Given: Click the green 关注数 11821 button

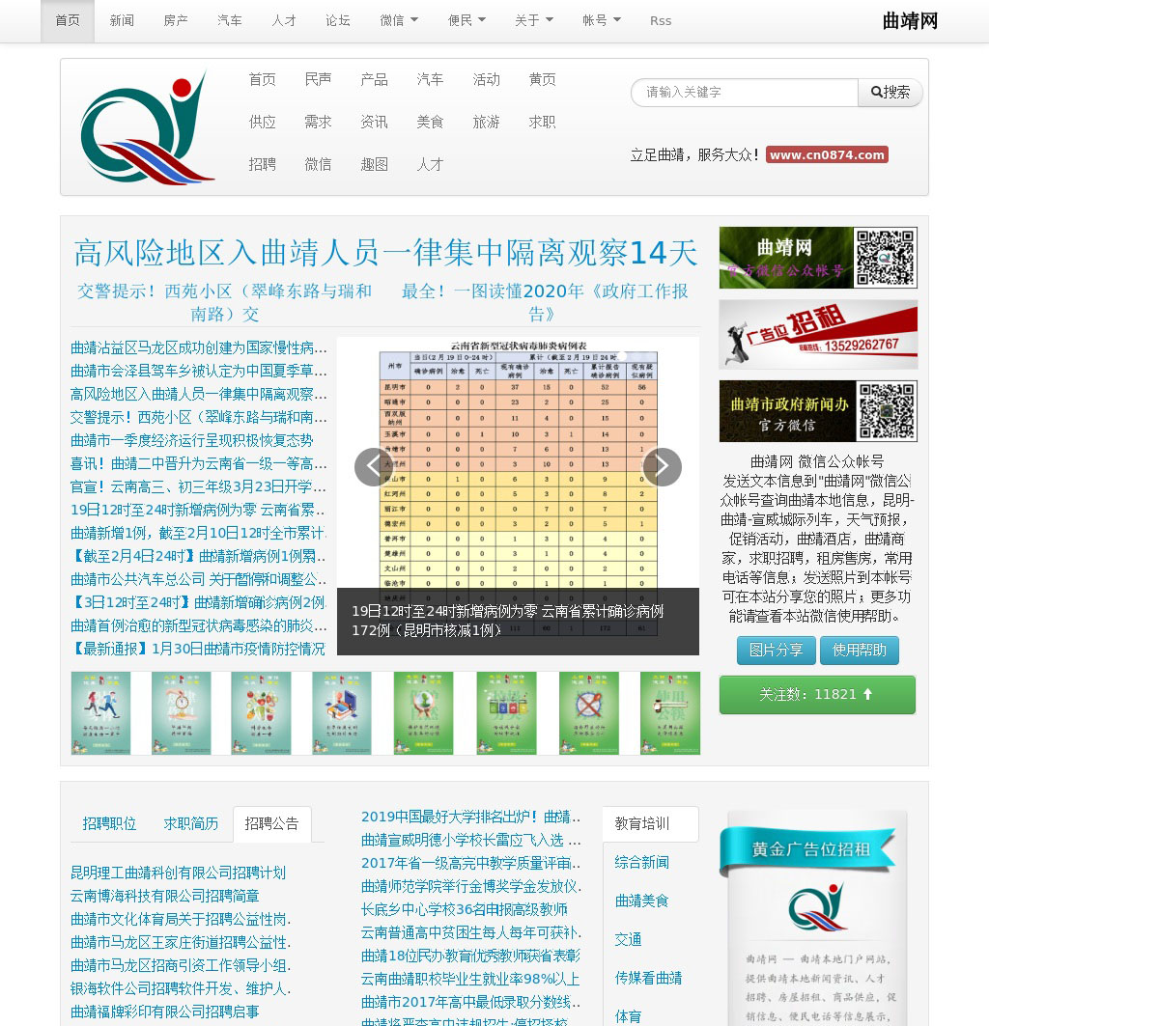Looking at the screenshot, I should tap(817, 695).
